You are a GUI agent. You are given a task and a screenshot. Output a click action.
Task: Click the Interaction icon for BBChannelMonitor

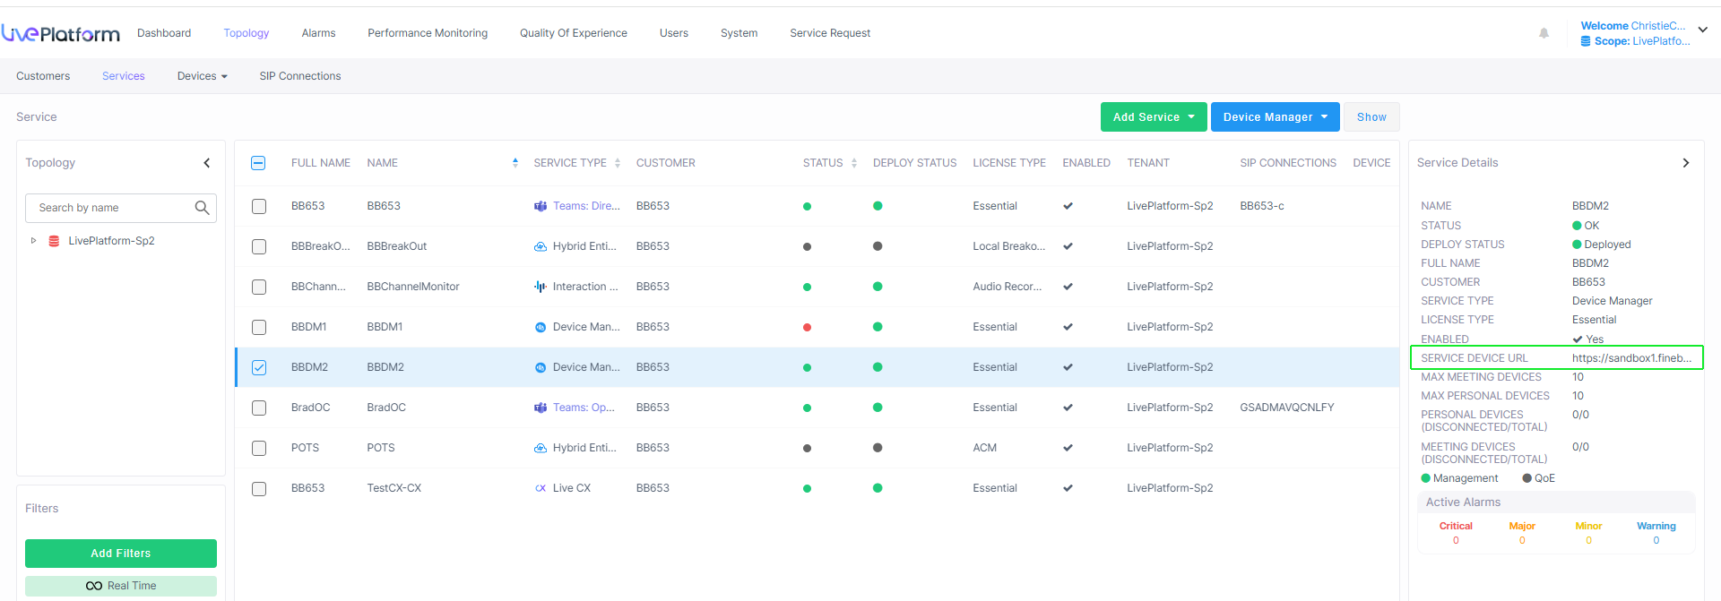pos(541,287)
